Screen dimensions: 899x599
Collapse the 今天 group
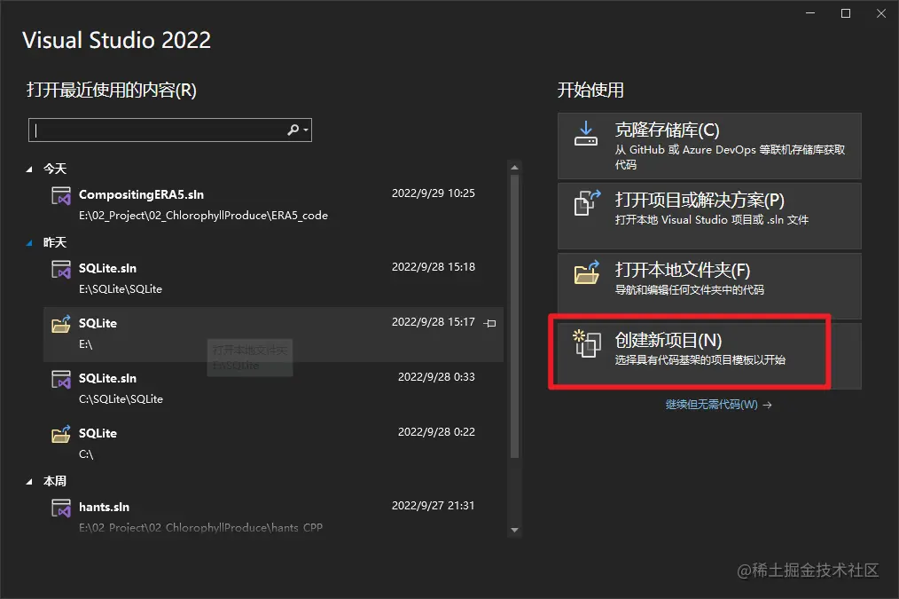tap(29, 169)
